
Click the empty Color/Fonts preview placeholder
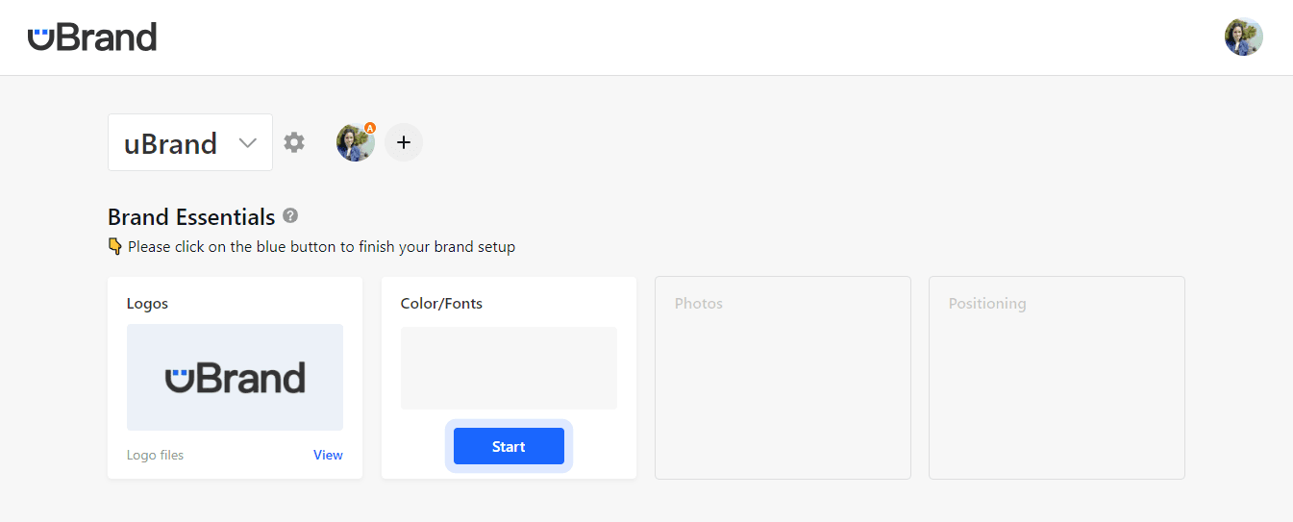point(509,368)
